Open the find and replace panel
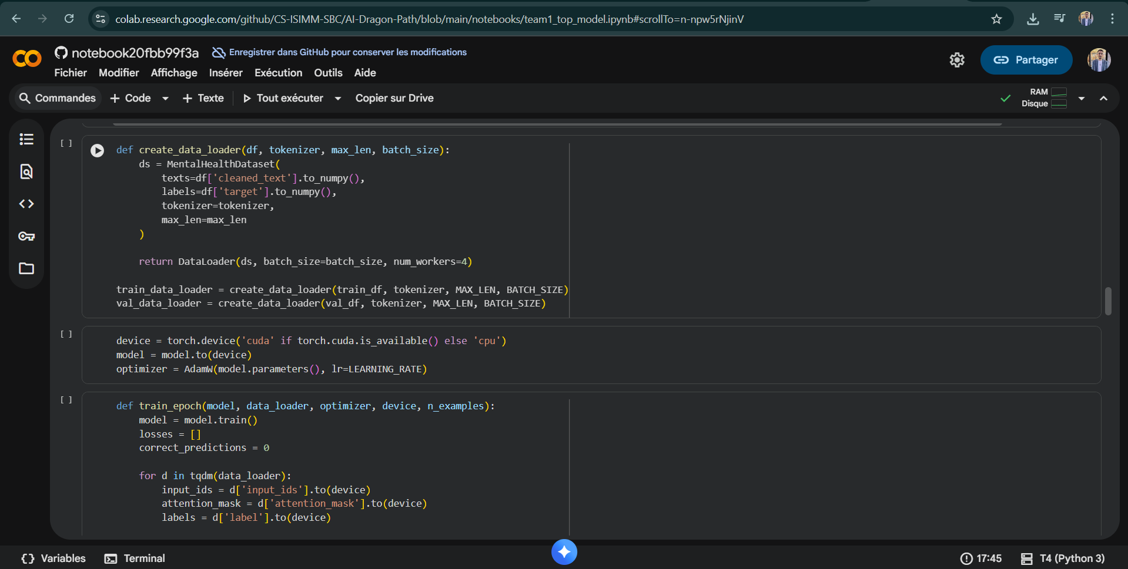 (26, 171)
